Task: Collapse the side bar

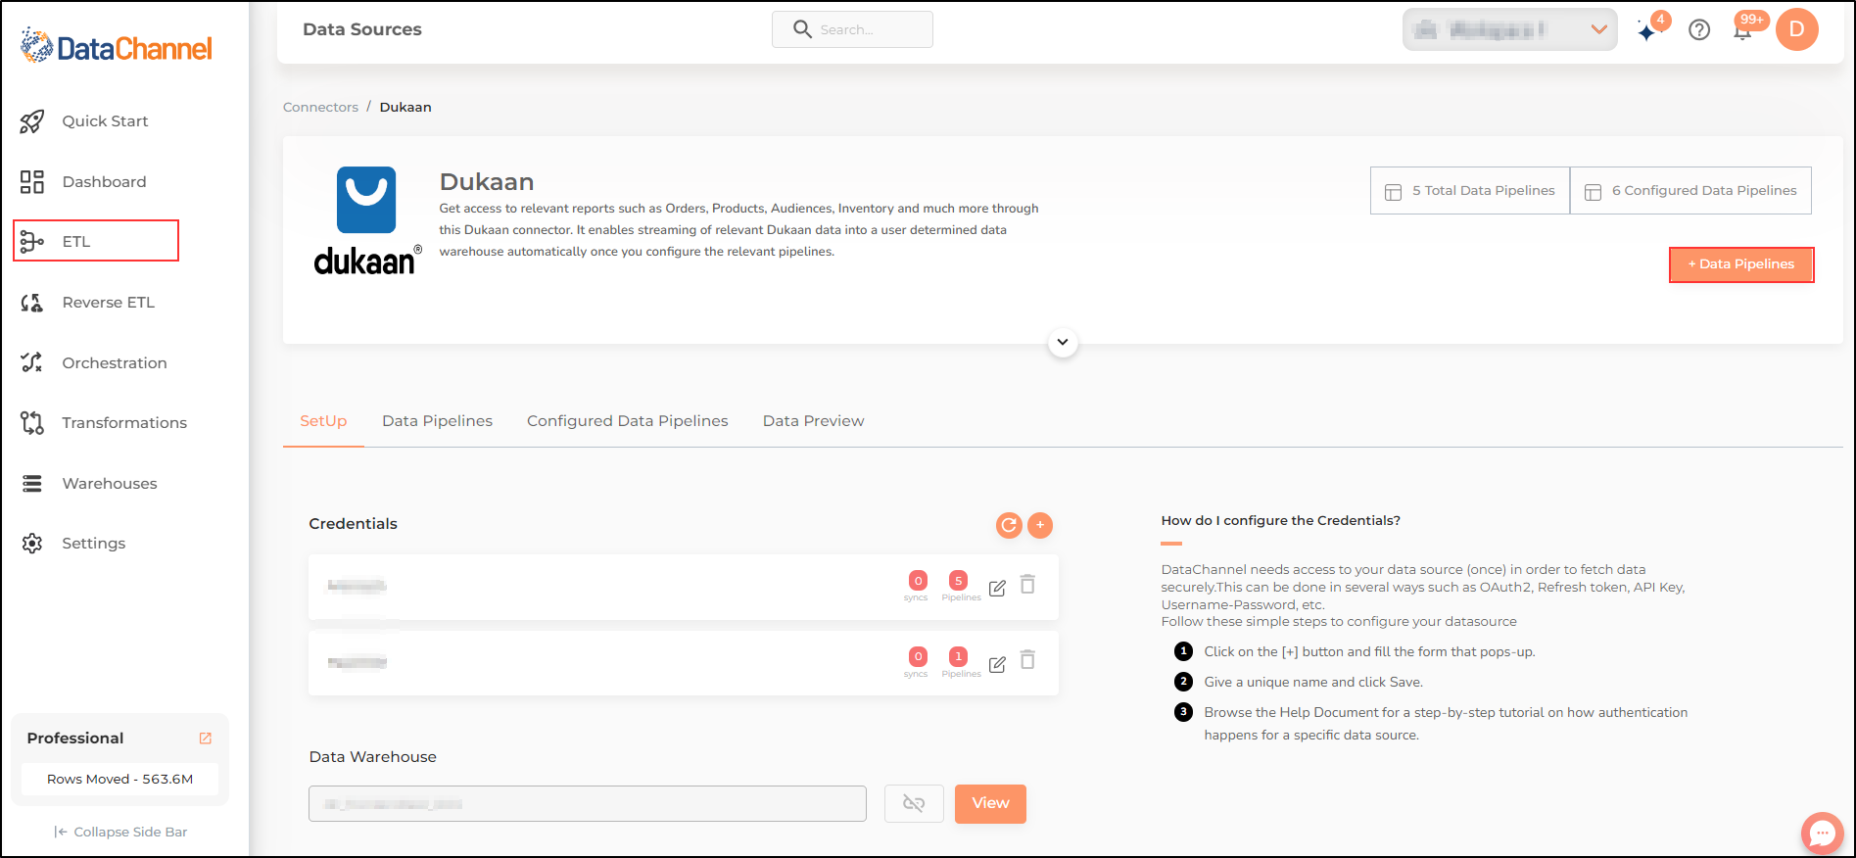Action: [120, 832]
